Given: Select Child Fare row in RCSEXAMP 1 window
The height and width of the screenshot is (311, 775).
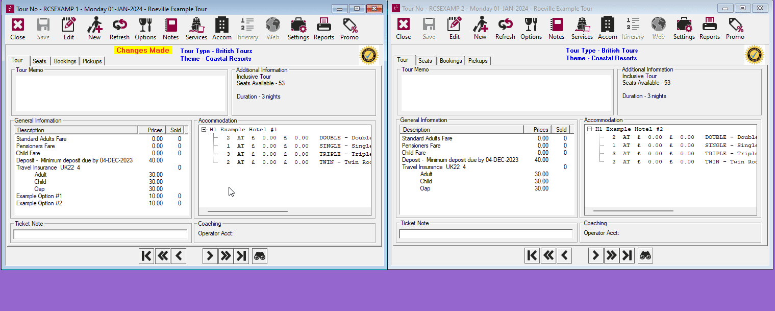Looking at the screenshot, I should (98, 153).
